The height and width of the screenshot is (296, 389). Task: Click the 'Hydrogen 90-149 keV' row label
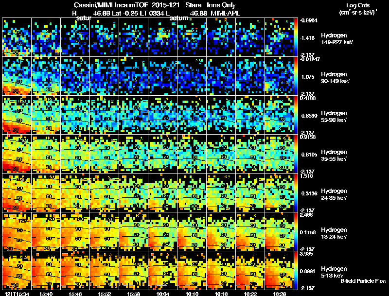[335, 78]
